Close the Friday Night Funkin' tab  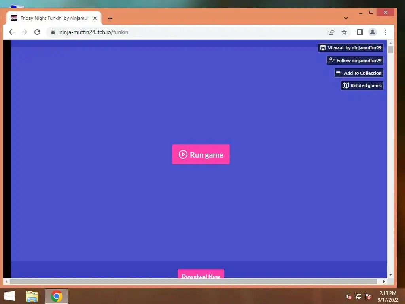pyautogui.click(x=95, y=18)
